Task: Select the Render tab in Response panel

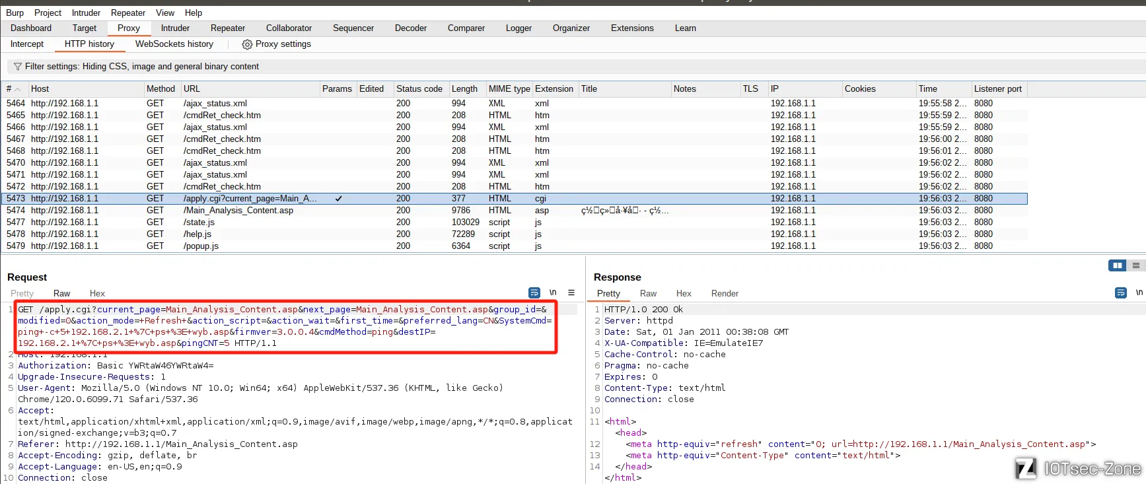Action: (725, 293)
